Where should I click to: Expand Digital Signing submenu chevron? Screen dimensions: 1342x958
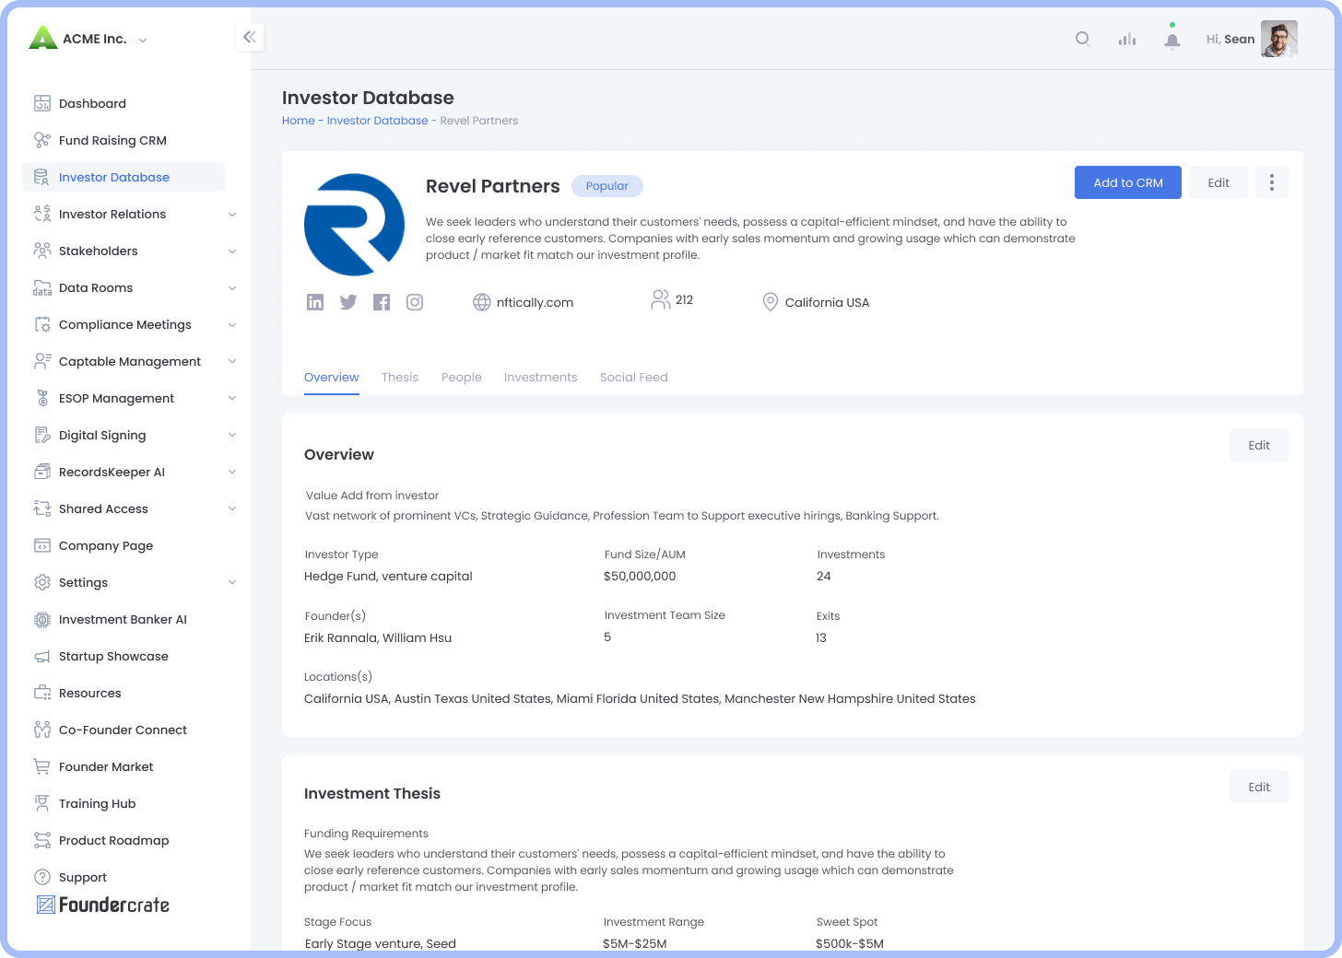(232, 435)
